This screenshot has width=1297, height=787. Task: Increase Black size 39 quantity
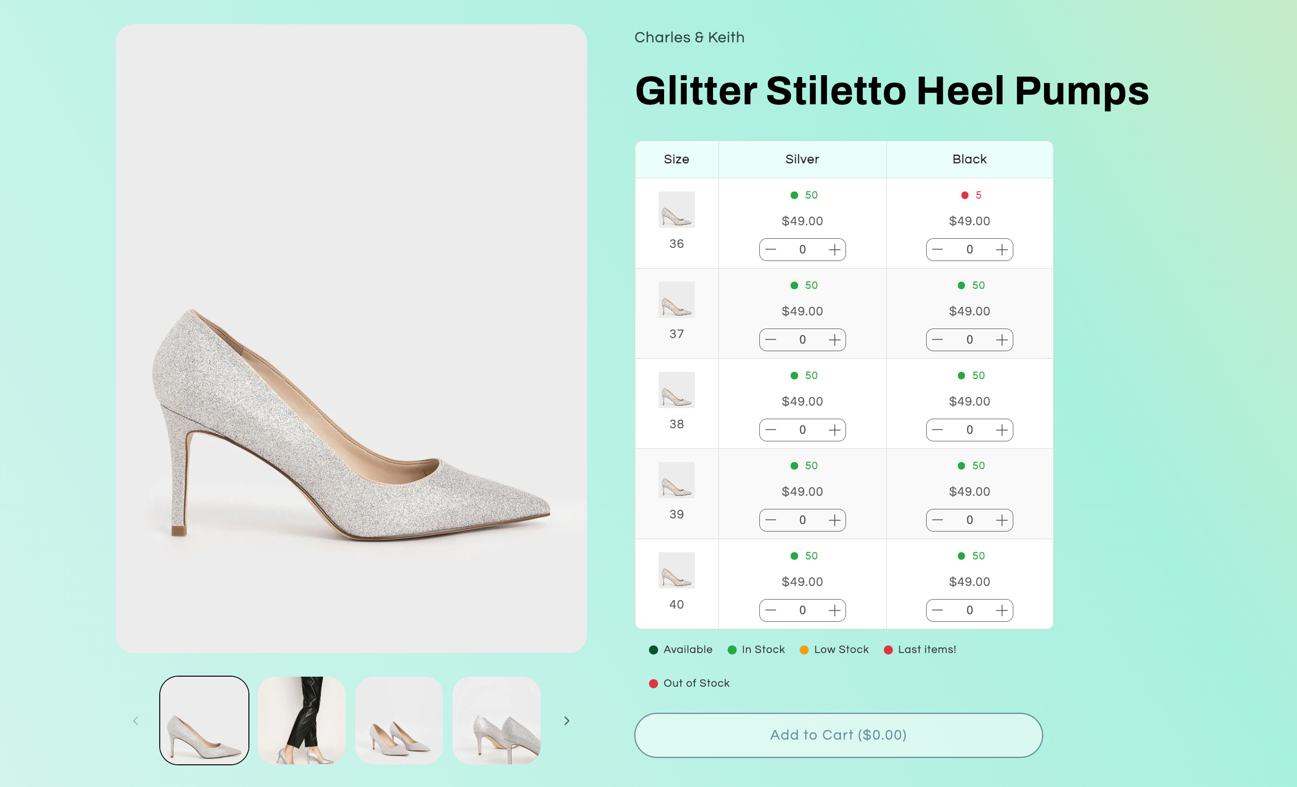pyautogui.click(x=1002, y=520)
